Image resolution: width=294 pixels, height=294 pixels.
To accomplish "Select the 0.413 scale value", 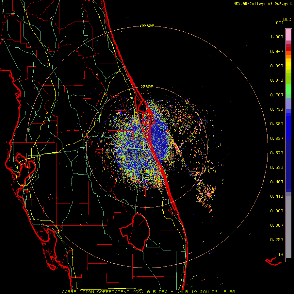I will pyautogui.click(x=277, y=196).
